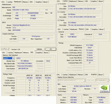
Task: Click the NVIDIA logo image
Action: pos(104,89)
